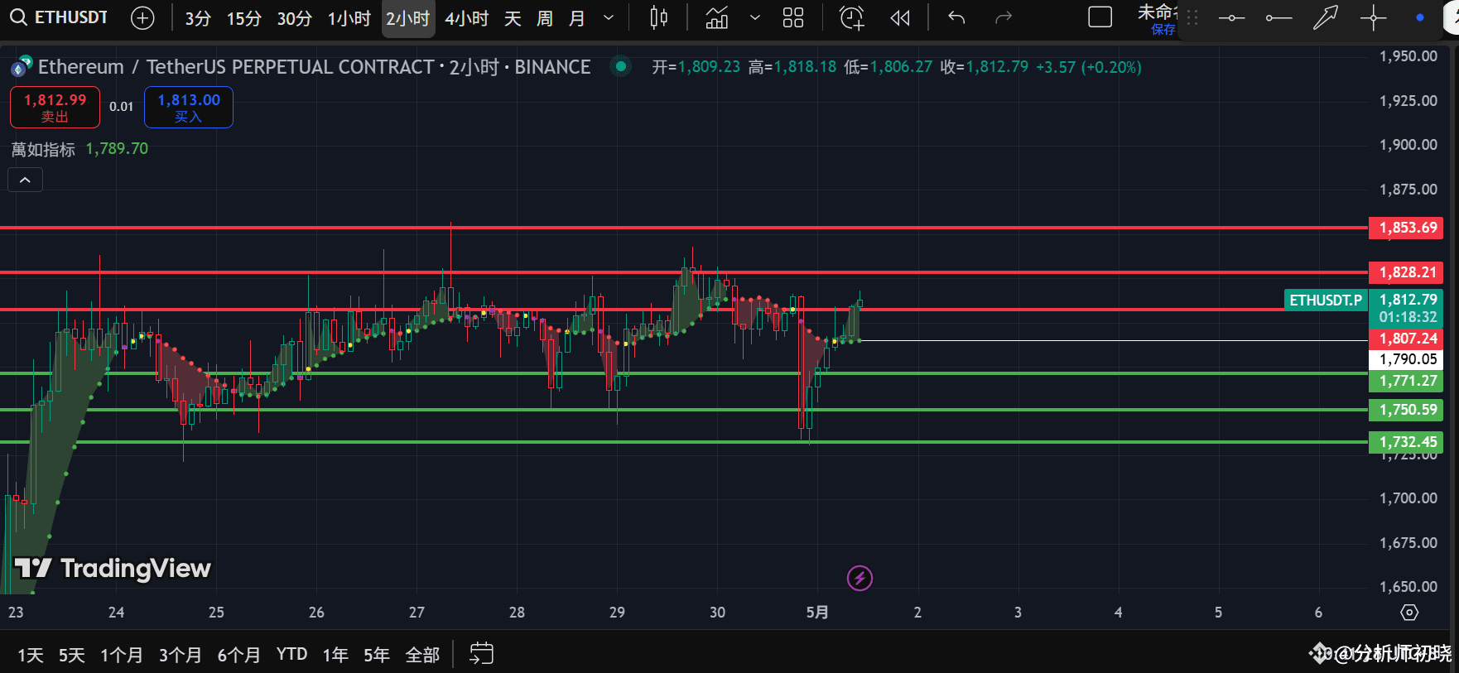Open chart layout selector square

point(1100,17)
